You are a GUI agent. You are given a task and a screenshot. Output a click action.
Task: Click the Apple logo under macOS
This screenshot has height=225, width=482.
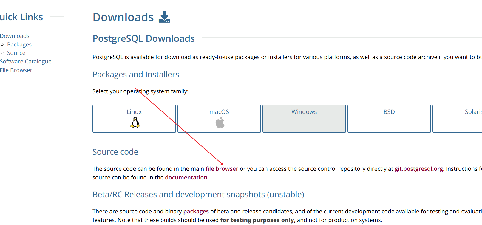[220, 122]
